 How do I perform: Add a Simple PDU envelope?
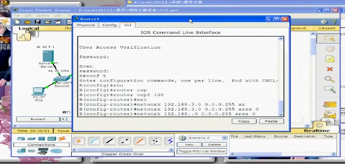[x=329, y=105]
